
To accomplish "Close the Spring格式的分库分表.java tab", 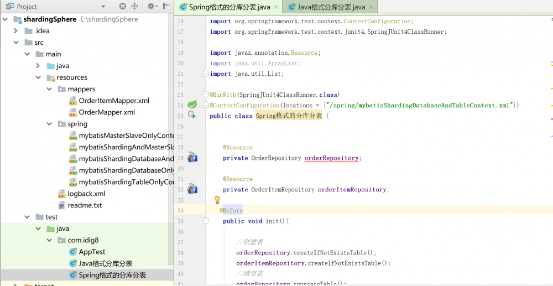I will point(276,7).
